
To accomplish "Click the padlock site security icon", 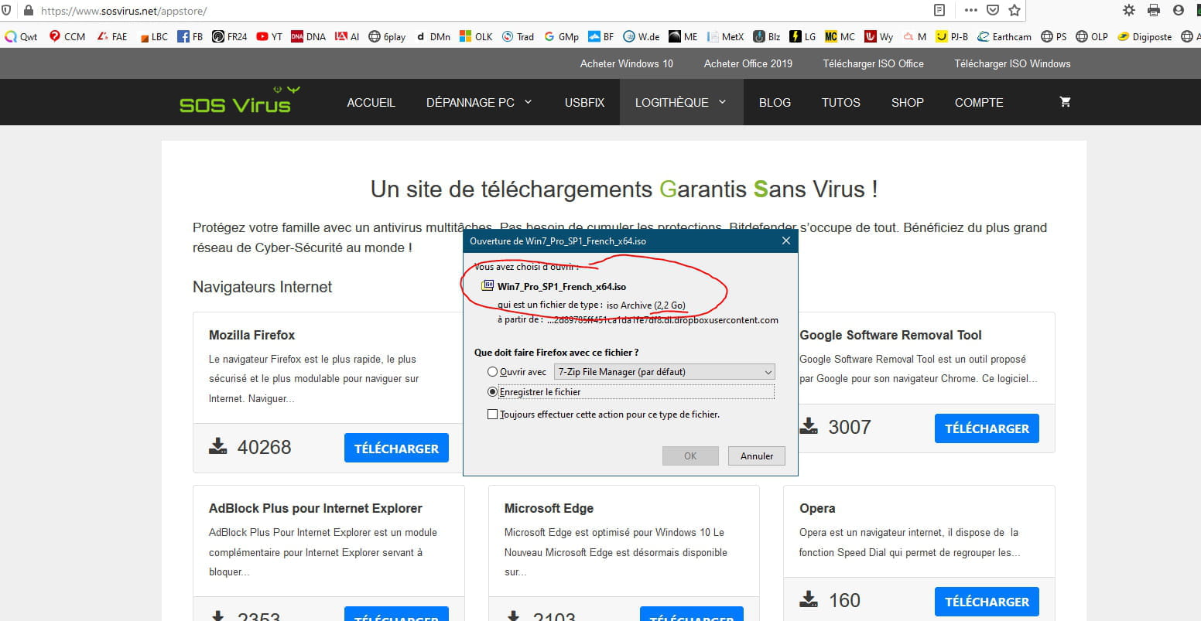I will pos(29,11).
